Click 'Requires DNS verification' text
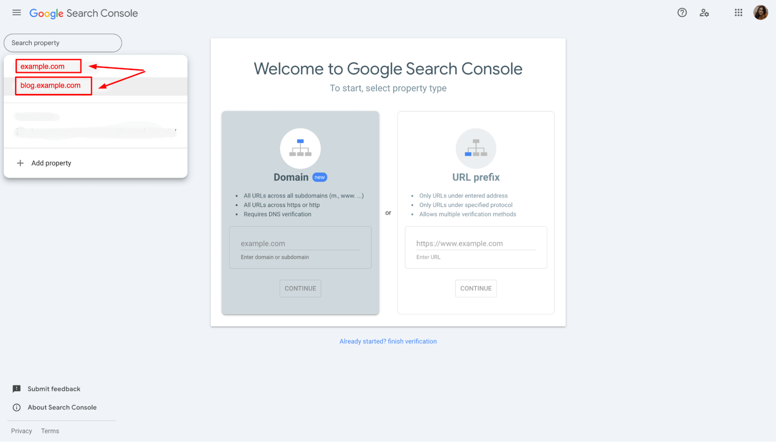This screenshot has width=776, height=442. click(x=277, y=214)
